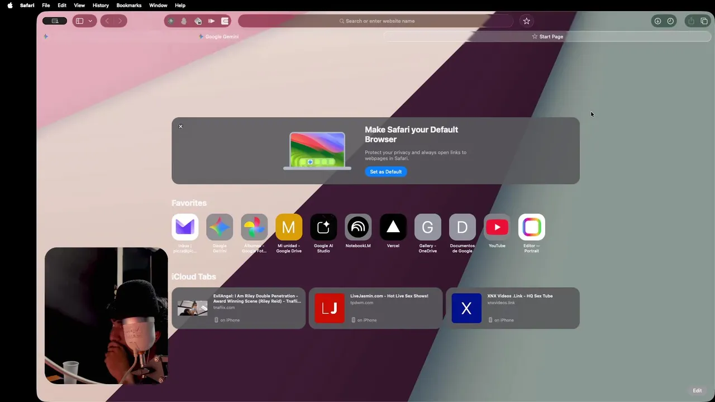This screenshot has height=402, width=715.
Task: Open the Google AI Studio favorite
Action: click(x=323, y=227)
